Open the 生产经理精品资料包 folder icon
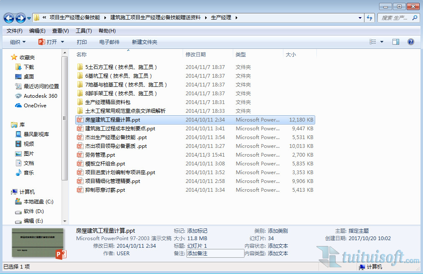 (80, 102)
